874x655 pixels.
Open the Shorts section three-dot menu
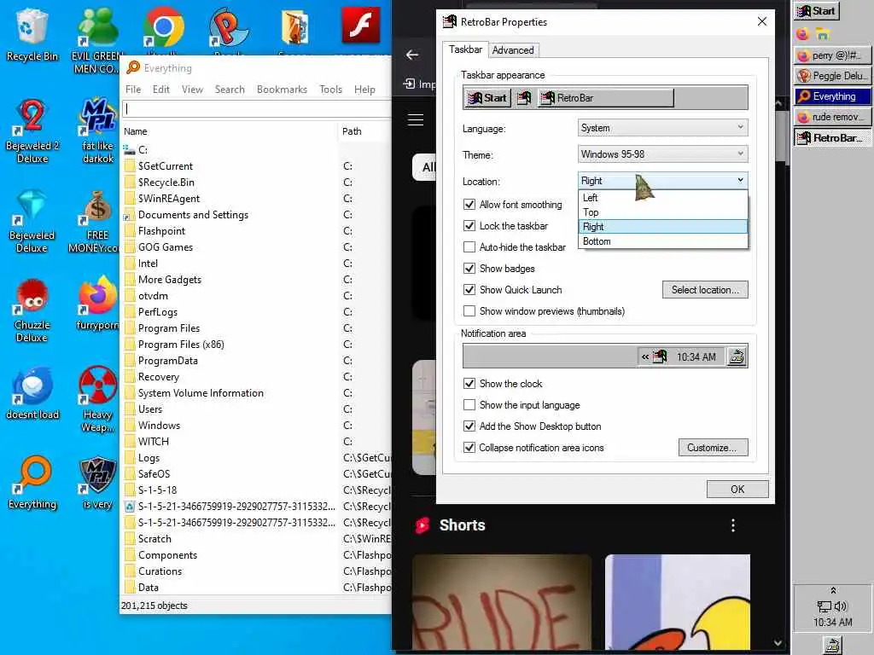pyautogui.click(x=733, y=525)
